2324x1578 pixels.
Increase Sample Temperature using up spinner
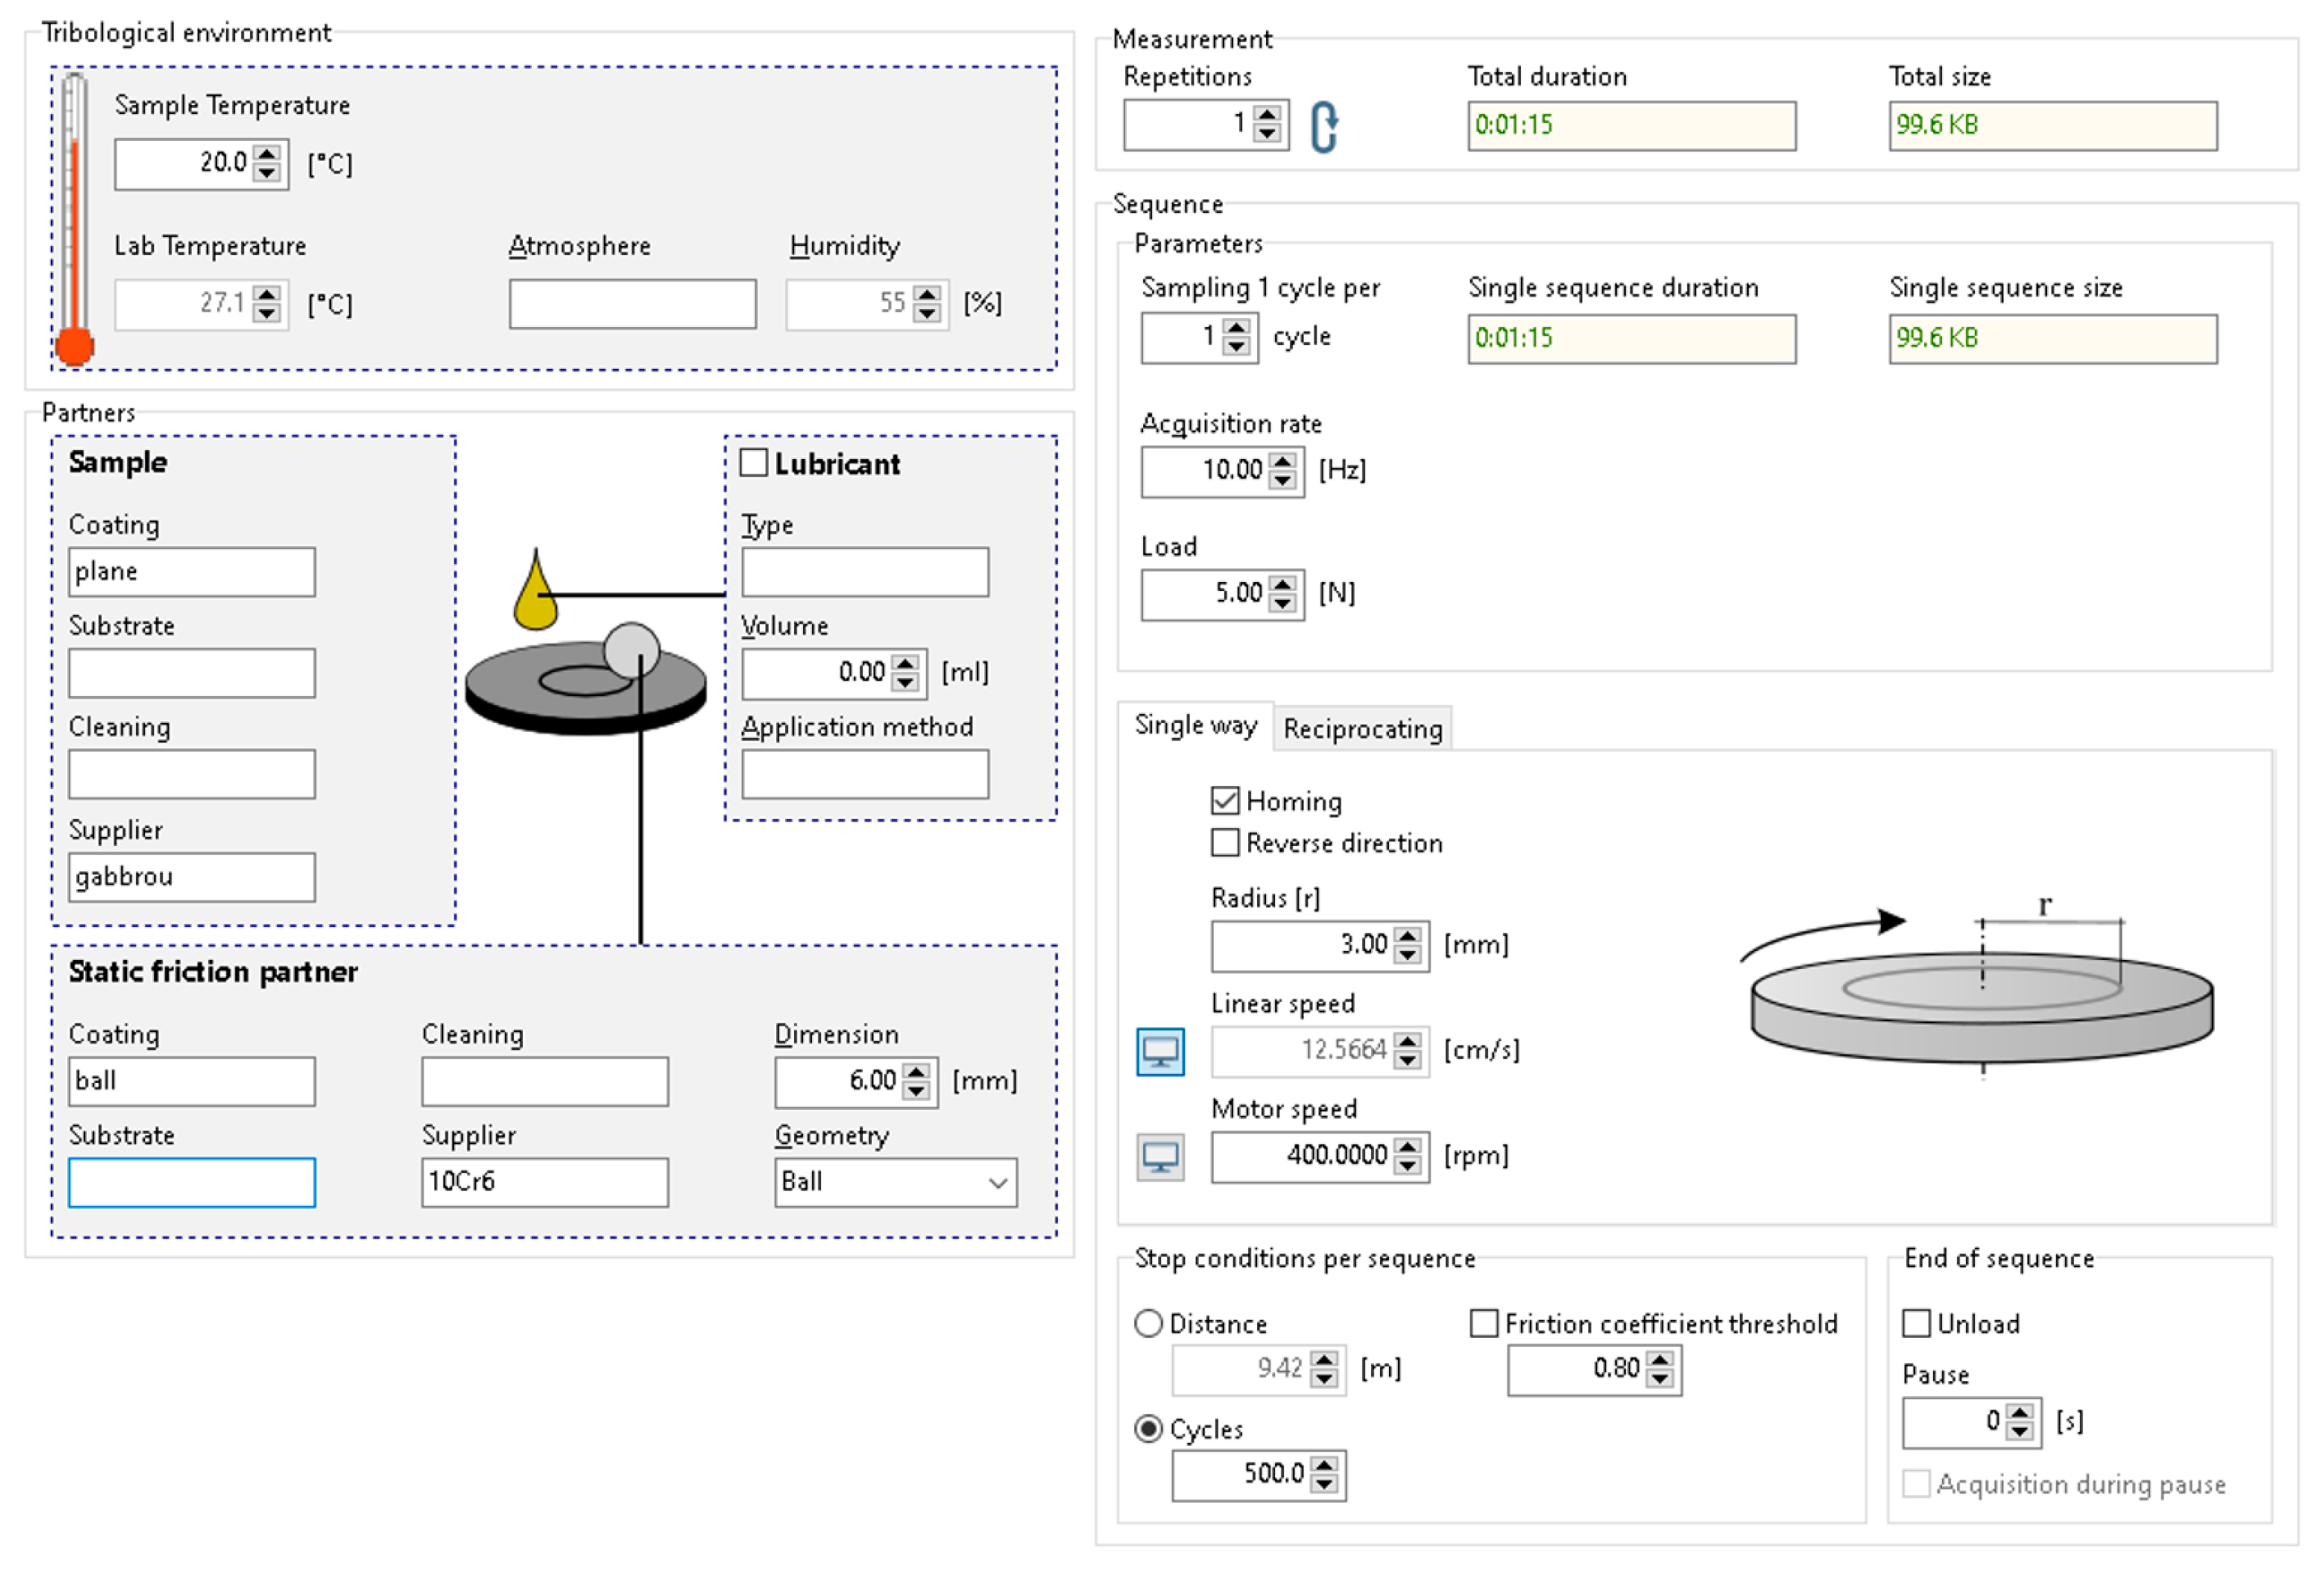point(267,154)
